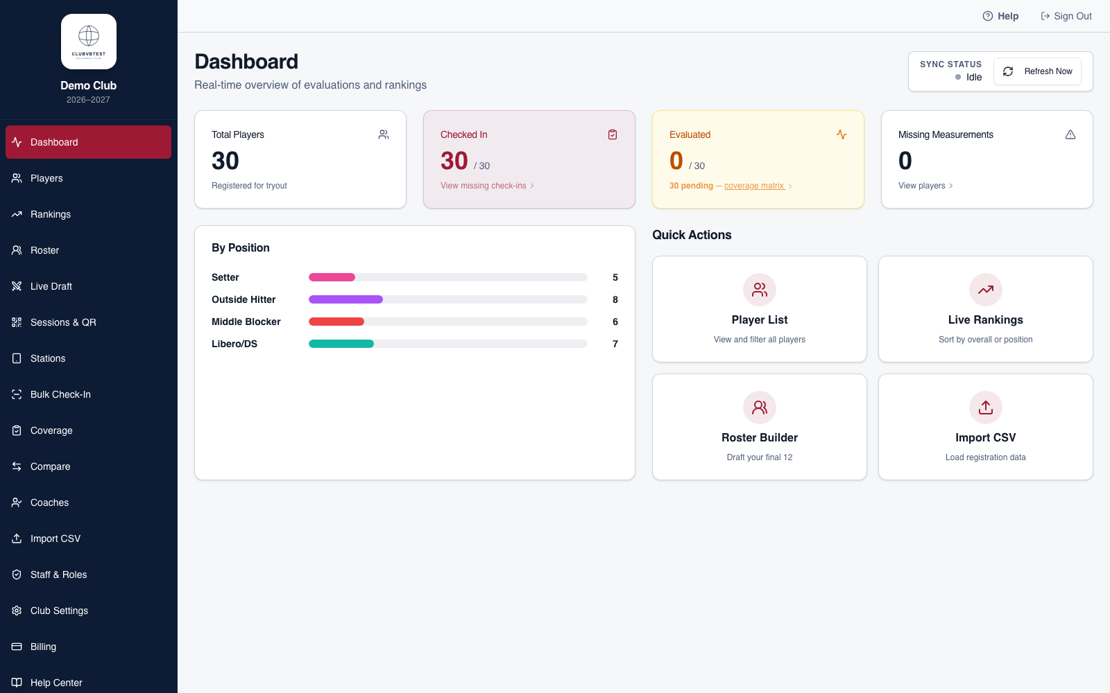Expand chevron next to View missing check-ins
The height and width of the screenshot is (693, 1110).
click(532, 186)
